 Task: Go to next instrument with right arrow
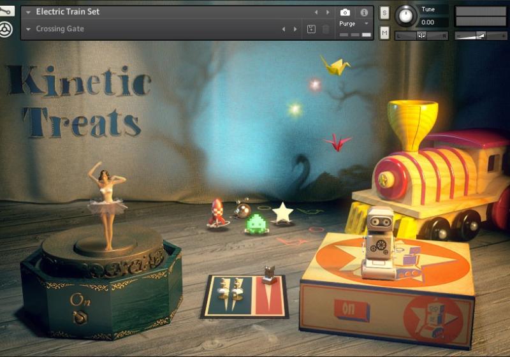point(328,12)
